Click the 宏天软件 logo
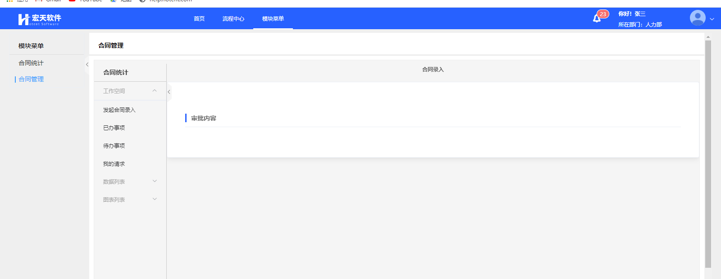The image size is (721, 279). [40, 19]
